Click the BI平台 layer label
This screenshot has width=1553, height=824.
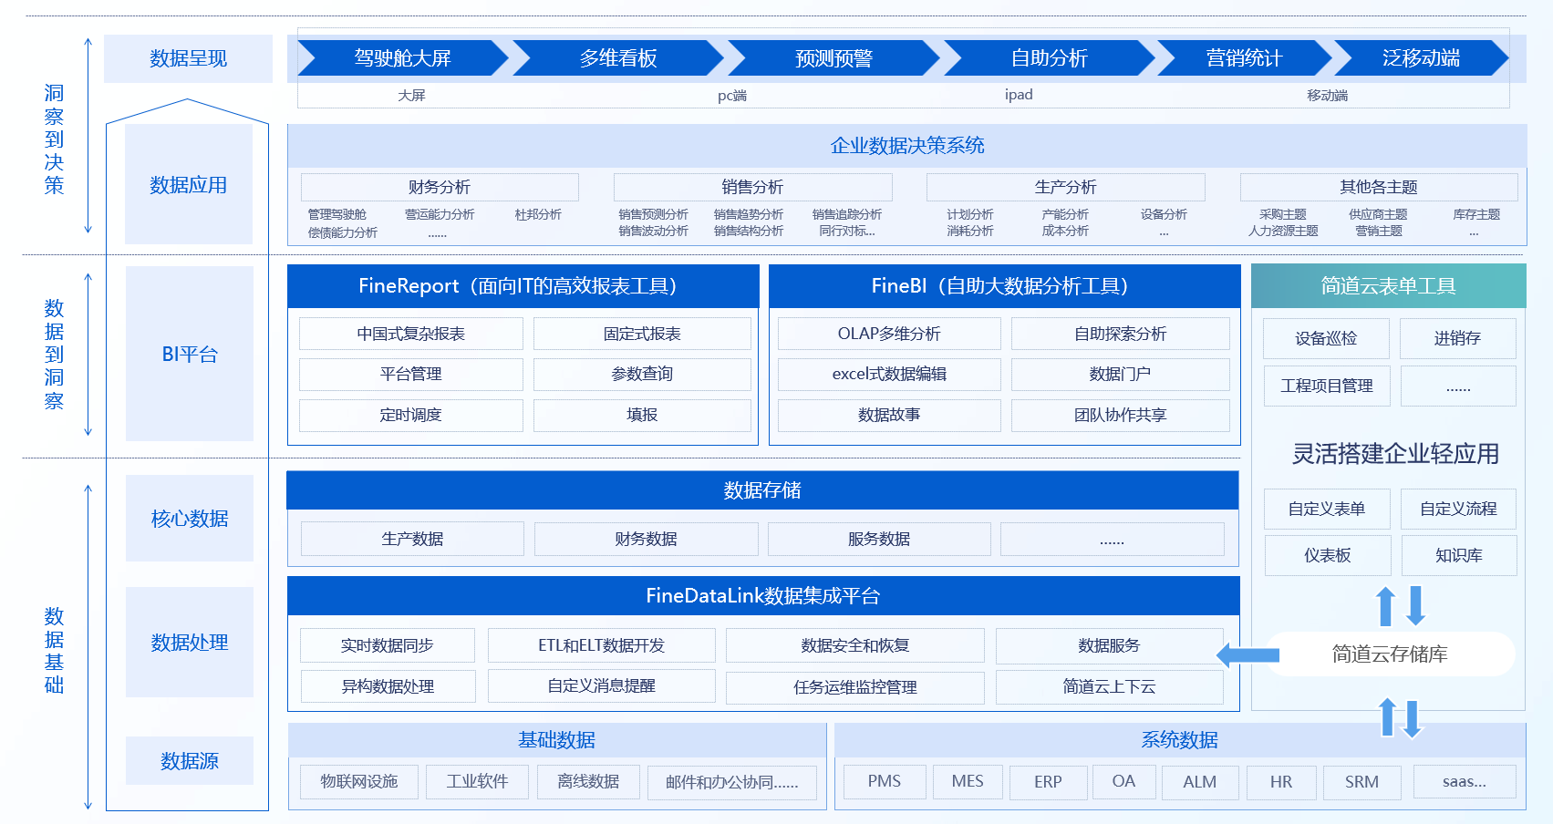pyautogui.click(x=190, y=354)
